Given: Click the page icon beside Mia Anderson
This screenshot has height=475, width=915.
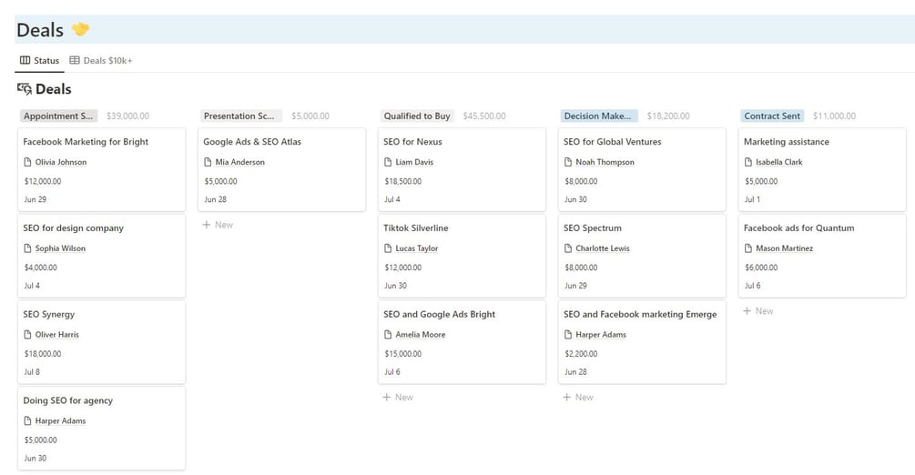Looking at the screenshot, I should [x=208, y=163].
